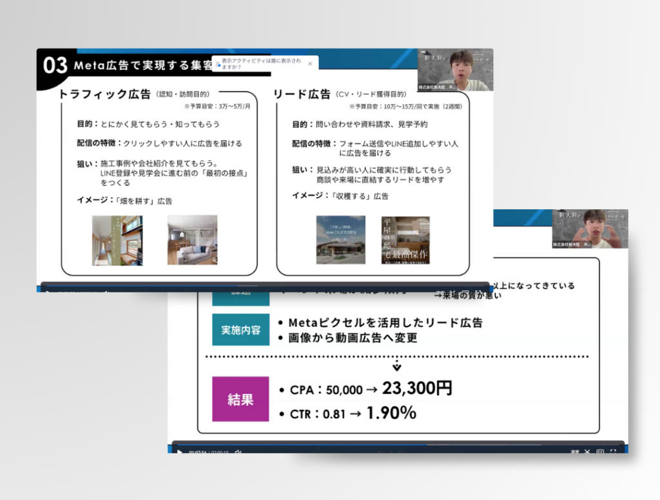Click the small icon inside the activity popup
This screenshot has height=500, width=660.
(x=218, y=64)
